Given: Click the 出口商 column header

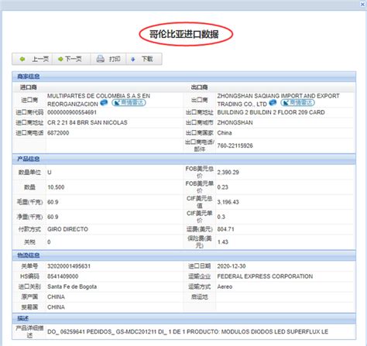Looking at the screenshot, I should click(x=199, y=87).
